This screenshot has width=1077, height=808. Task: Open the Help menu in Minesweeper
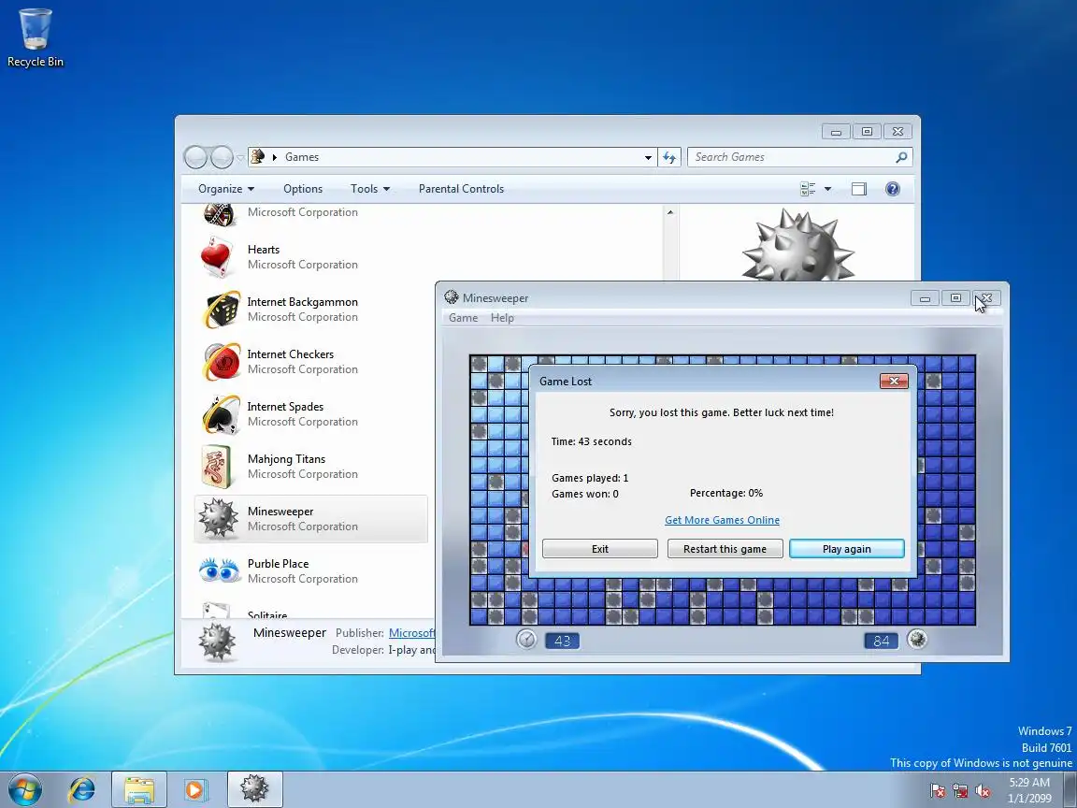point(502,318)
